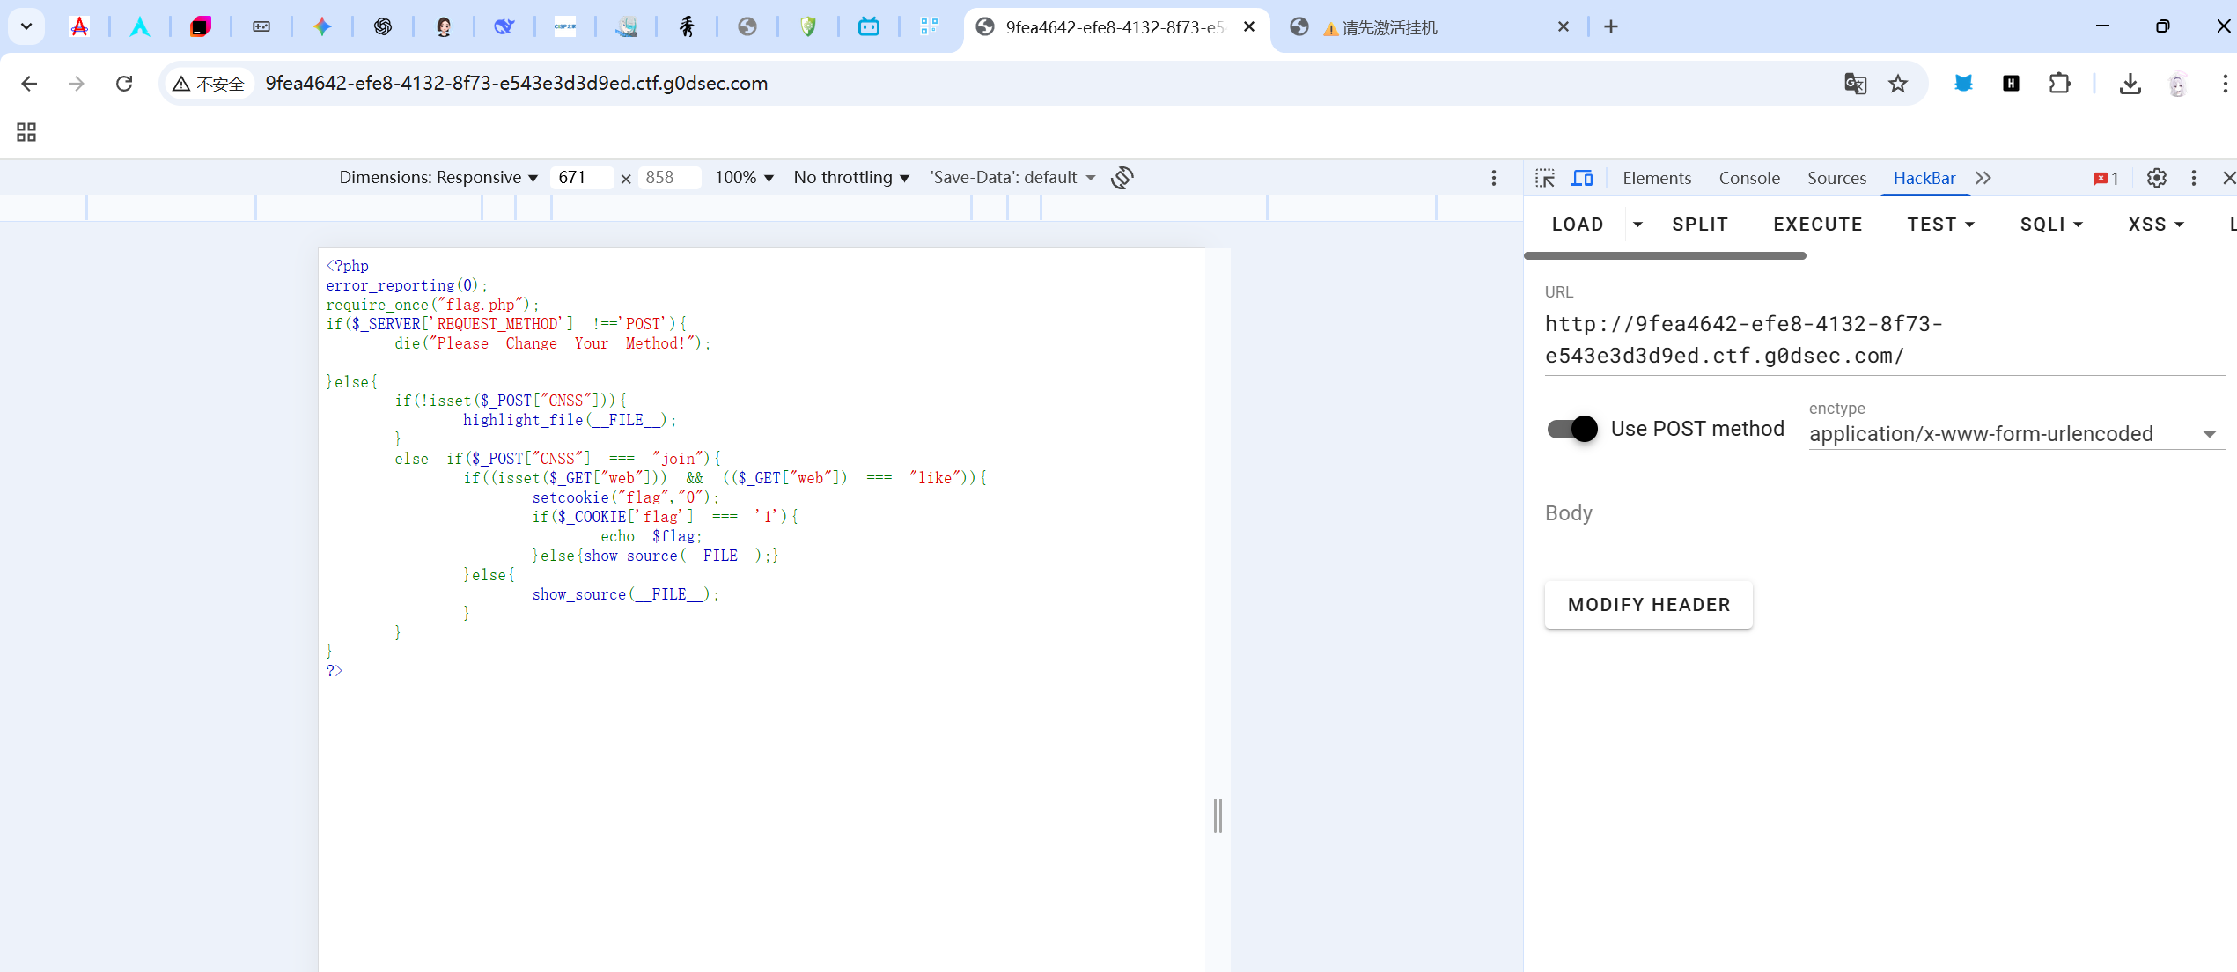Click into the Body input field
Viewport: 2237px width, 972px height.
pyautogui.click(x=1884, y=513)
